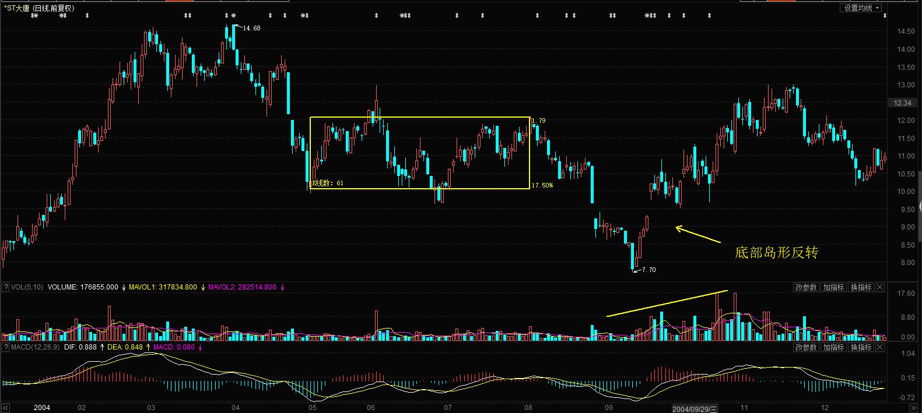Click the MACD panel help question-mark icon
The image size is (922, 413).
pos(6,347)
